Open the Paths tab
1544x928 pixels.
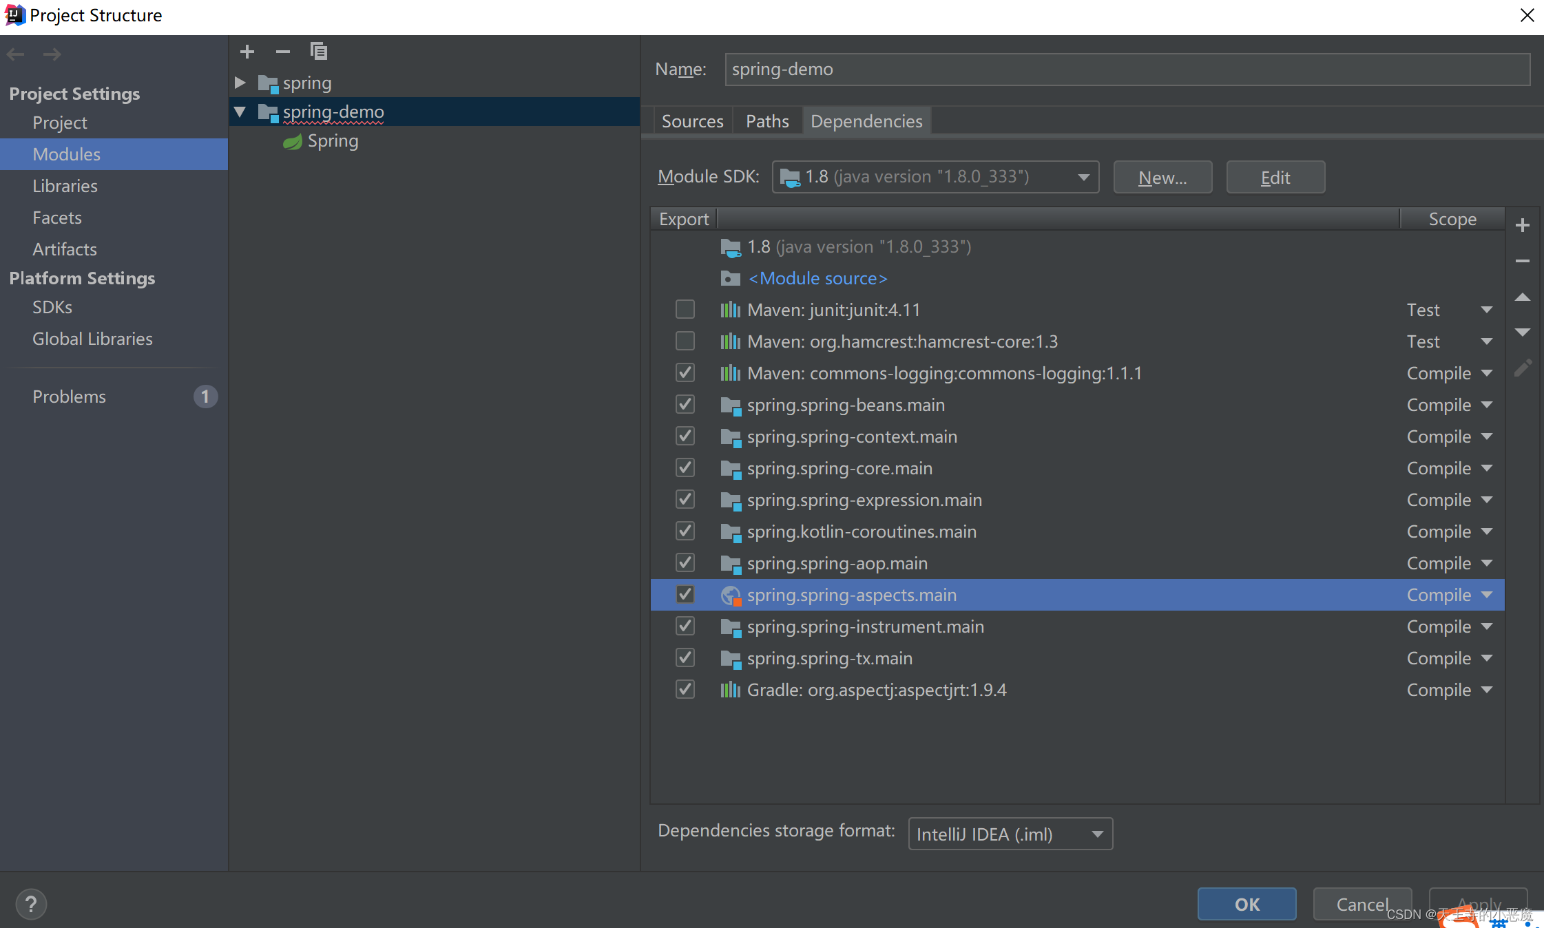point(767,121)
